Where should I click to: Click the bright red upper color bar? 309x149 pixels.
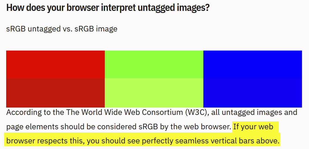(55, 64)
